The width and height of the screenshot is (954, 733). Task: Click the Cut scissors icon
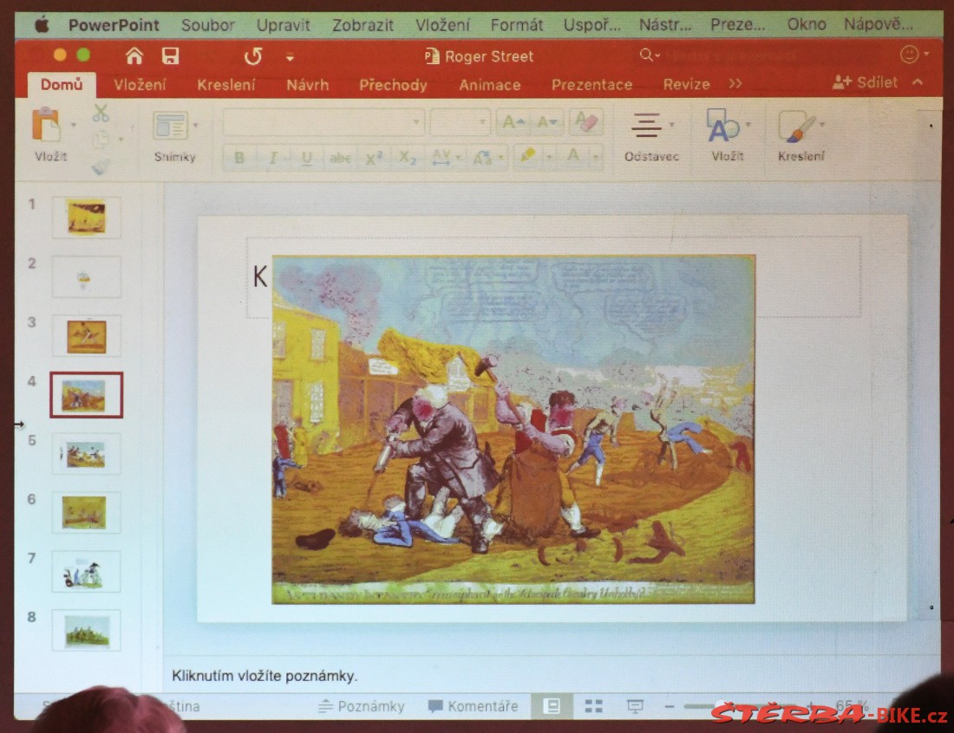(101, 113)
